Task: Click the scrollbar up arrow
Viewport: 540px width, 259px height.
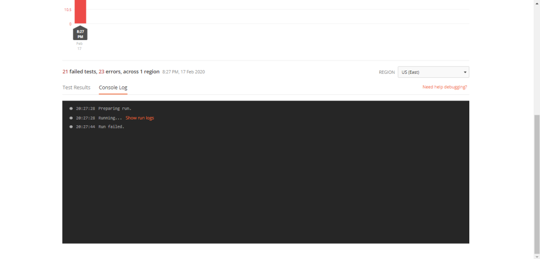Action: (536, 3)
